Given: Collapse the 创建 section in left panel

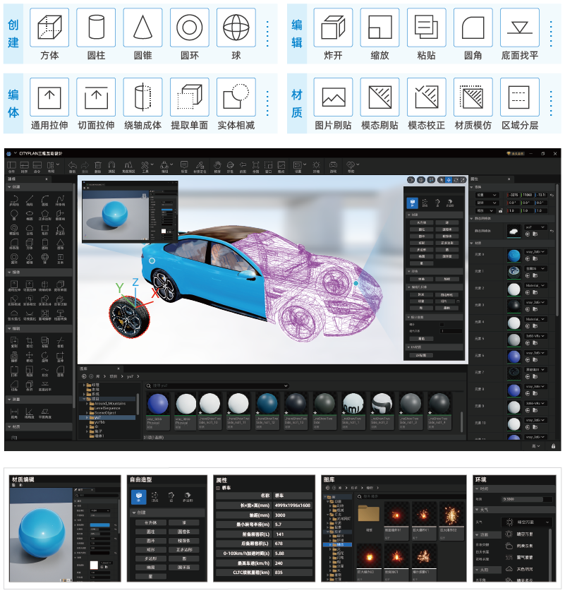Looking at the screenshot, I should [9, 188].
